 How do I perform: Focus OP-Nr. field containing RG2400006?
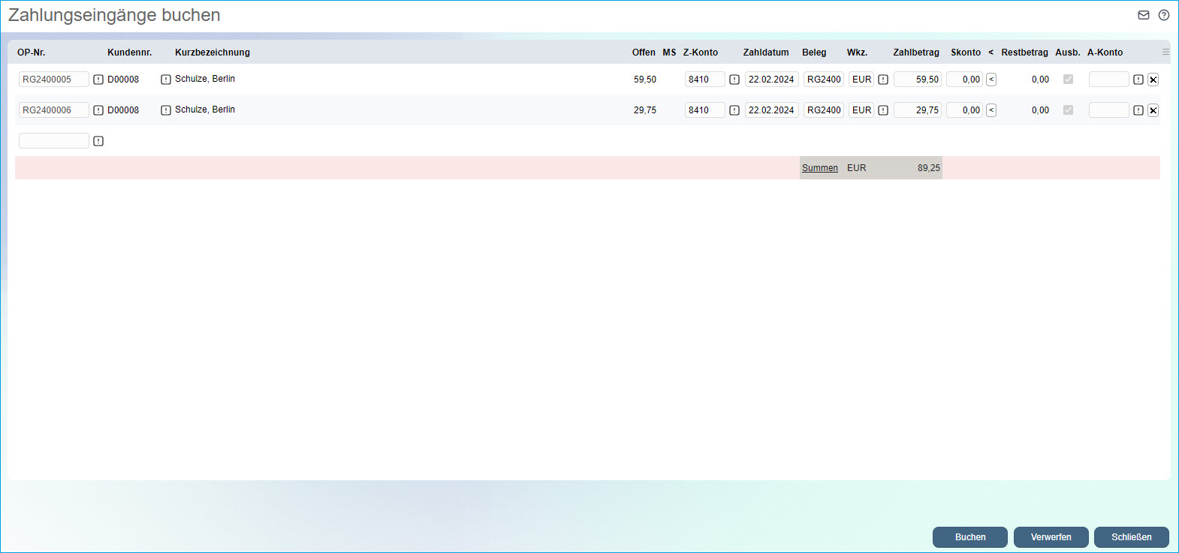pos(54,110)
